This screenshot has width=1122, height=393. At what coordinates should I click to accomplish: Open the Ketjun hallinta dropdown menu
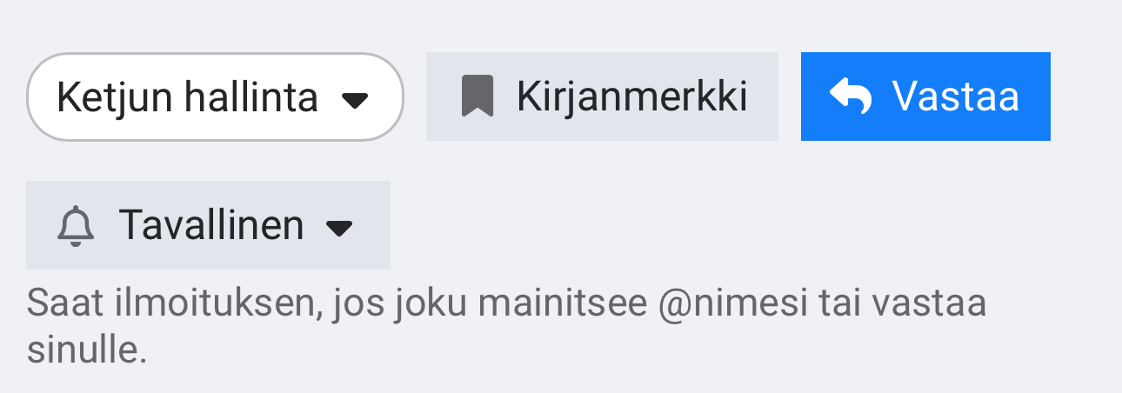215,97
